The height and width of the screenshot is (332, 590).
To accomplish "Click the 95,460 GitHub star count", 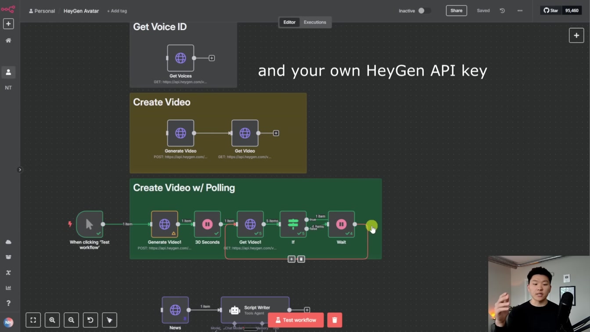I will (x=572, y=11).
